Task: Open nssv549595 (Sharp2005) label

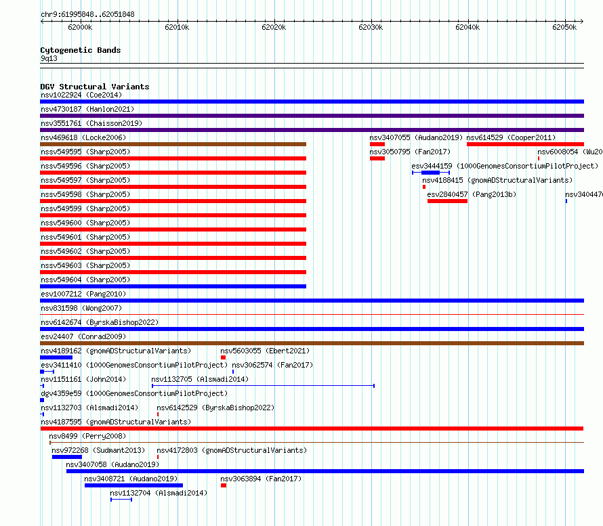Action: pyautogui.click(x=85, y=152)
